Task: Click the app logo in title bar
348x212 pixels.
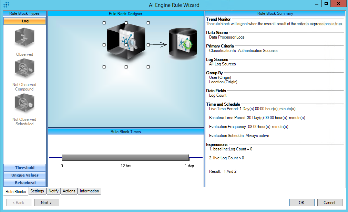Action: [6, 5]
